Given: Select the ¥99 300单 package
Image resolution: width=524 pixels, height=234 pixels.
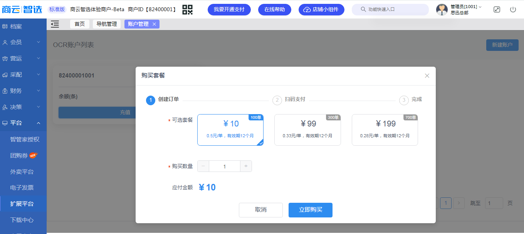Looking at the screenshot, I should click(x=307, y=130).
